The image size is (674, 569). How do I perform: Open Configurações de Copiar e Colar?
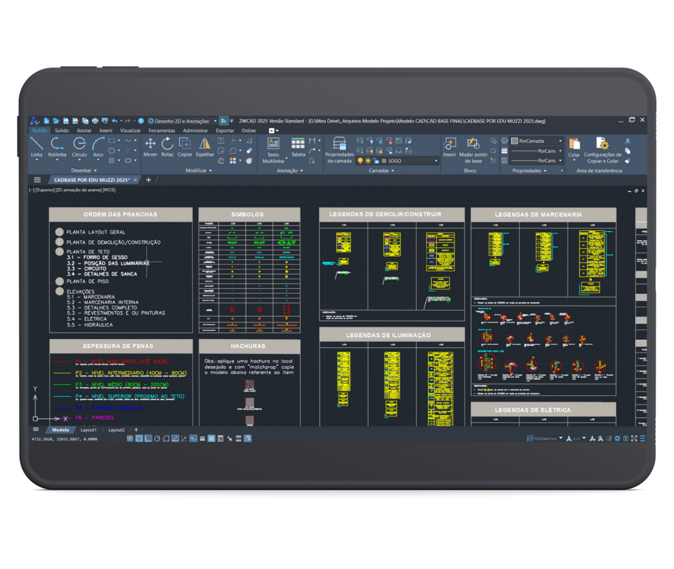[602, 150]
